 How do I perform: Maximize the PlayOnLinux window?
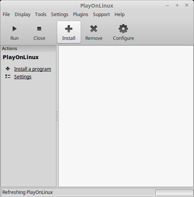[177, 5]
